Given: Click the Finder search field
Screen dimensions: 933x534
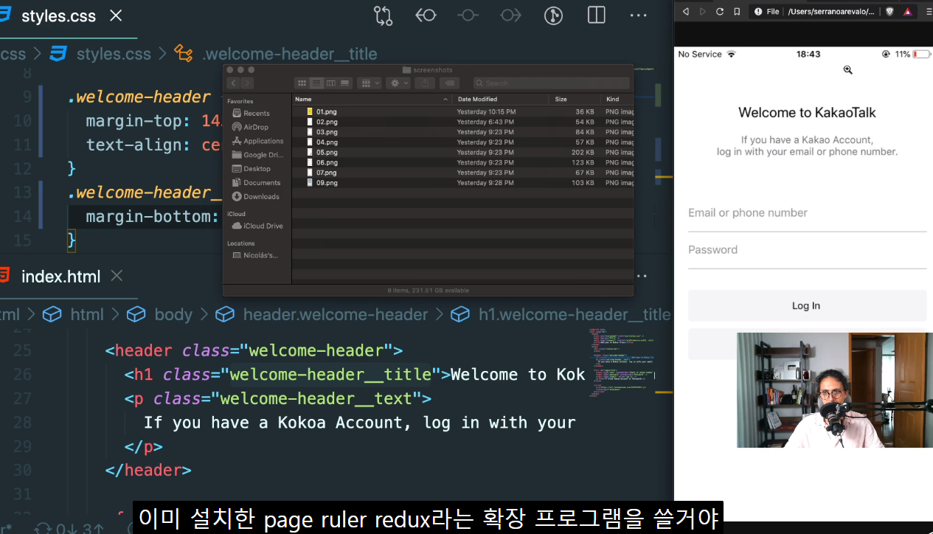Looking at the screenshot, I should 552,83.
